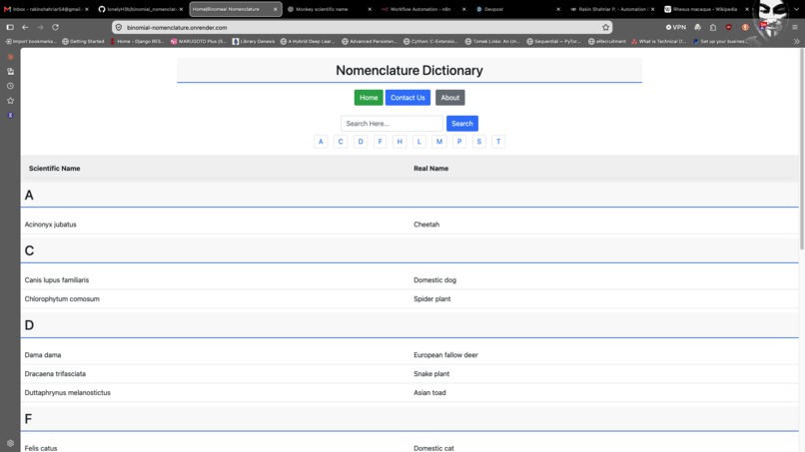Jump to letter L index button
This screenshot has height=452, width=805.
418,142
